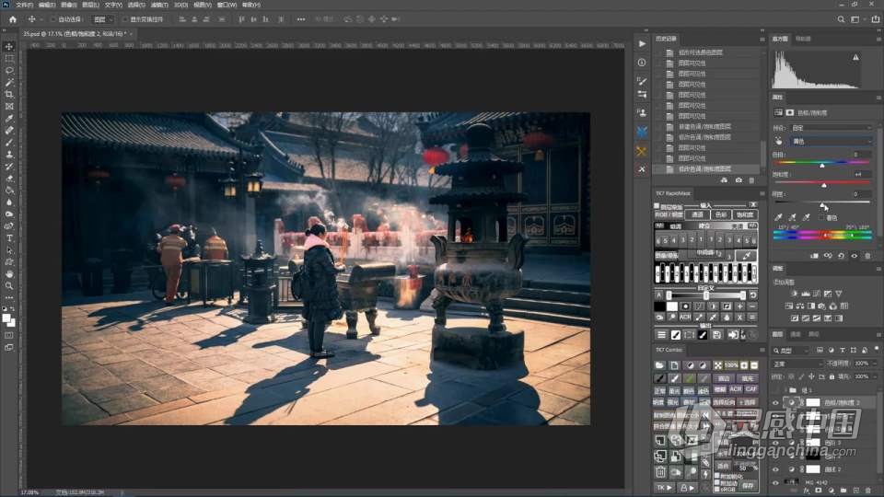Select the Pen tool
Image resolution: width=884 pixels, height=497 pixels.
(x=9, y=226)
